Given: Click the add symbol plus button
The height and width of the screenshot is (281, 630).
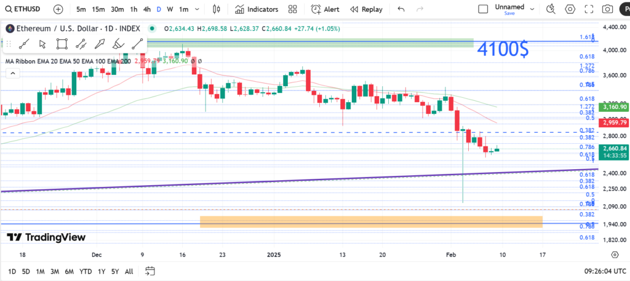Looking at the screenshot, I should click(x=58, y=9).
